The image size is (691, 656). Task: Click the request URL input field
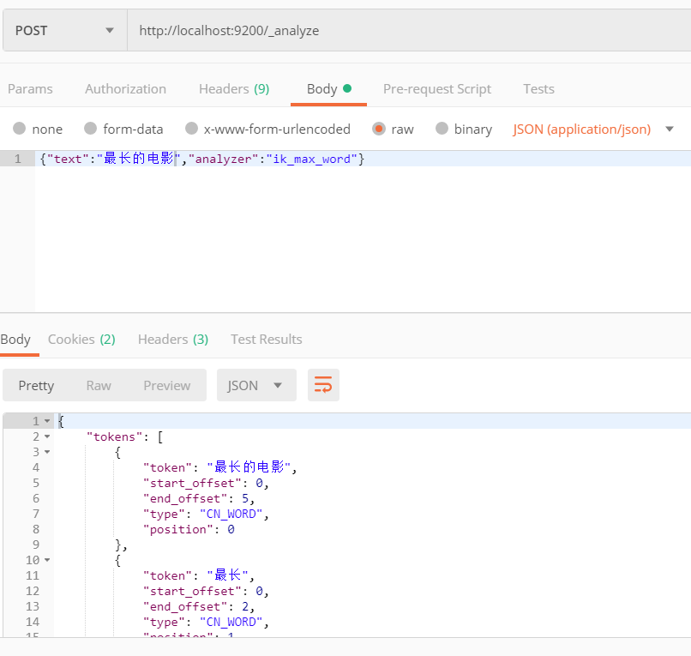(409, 30)
